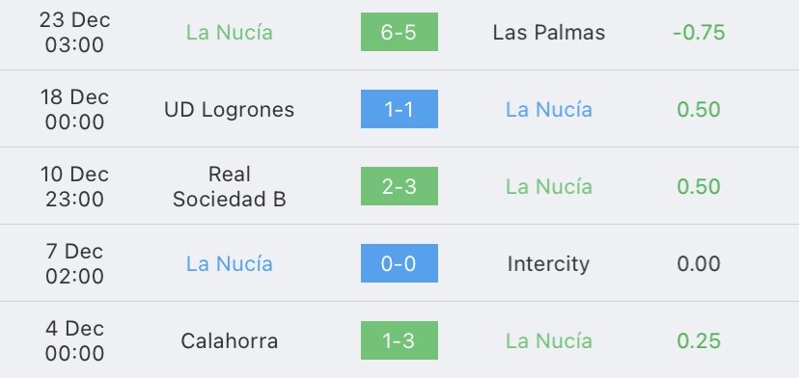This screenshot has height=378, width=799.
Task: Click the 23 Dec 03:00 match date
Action: (x=74, y=33)
